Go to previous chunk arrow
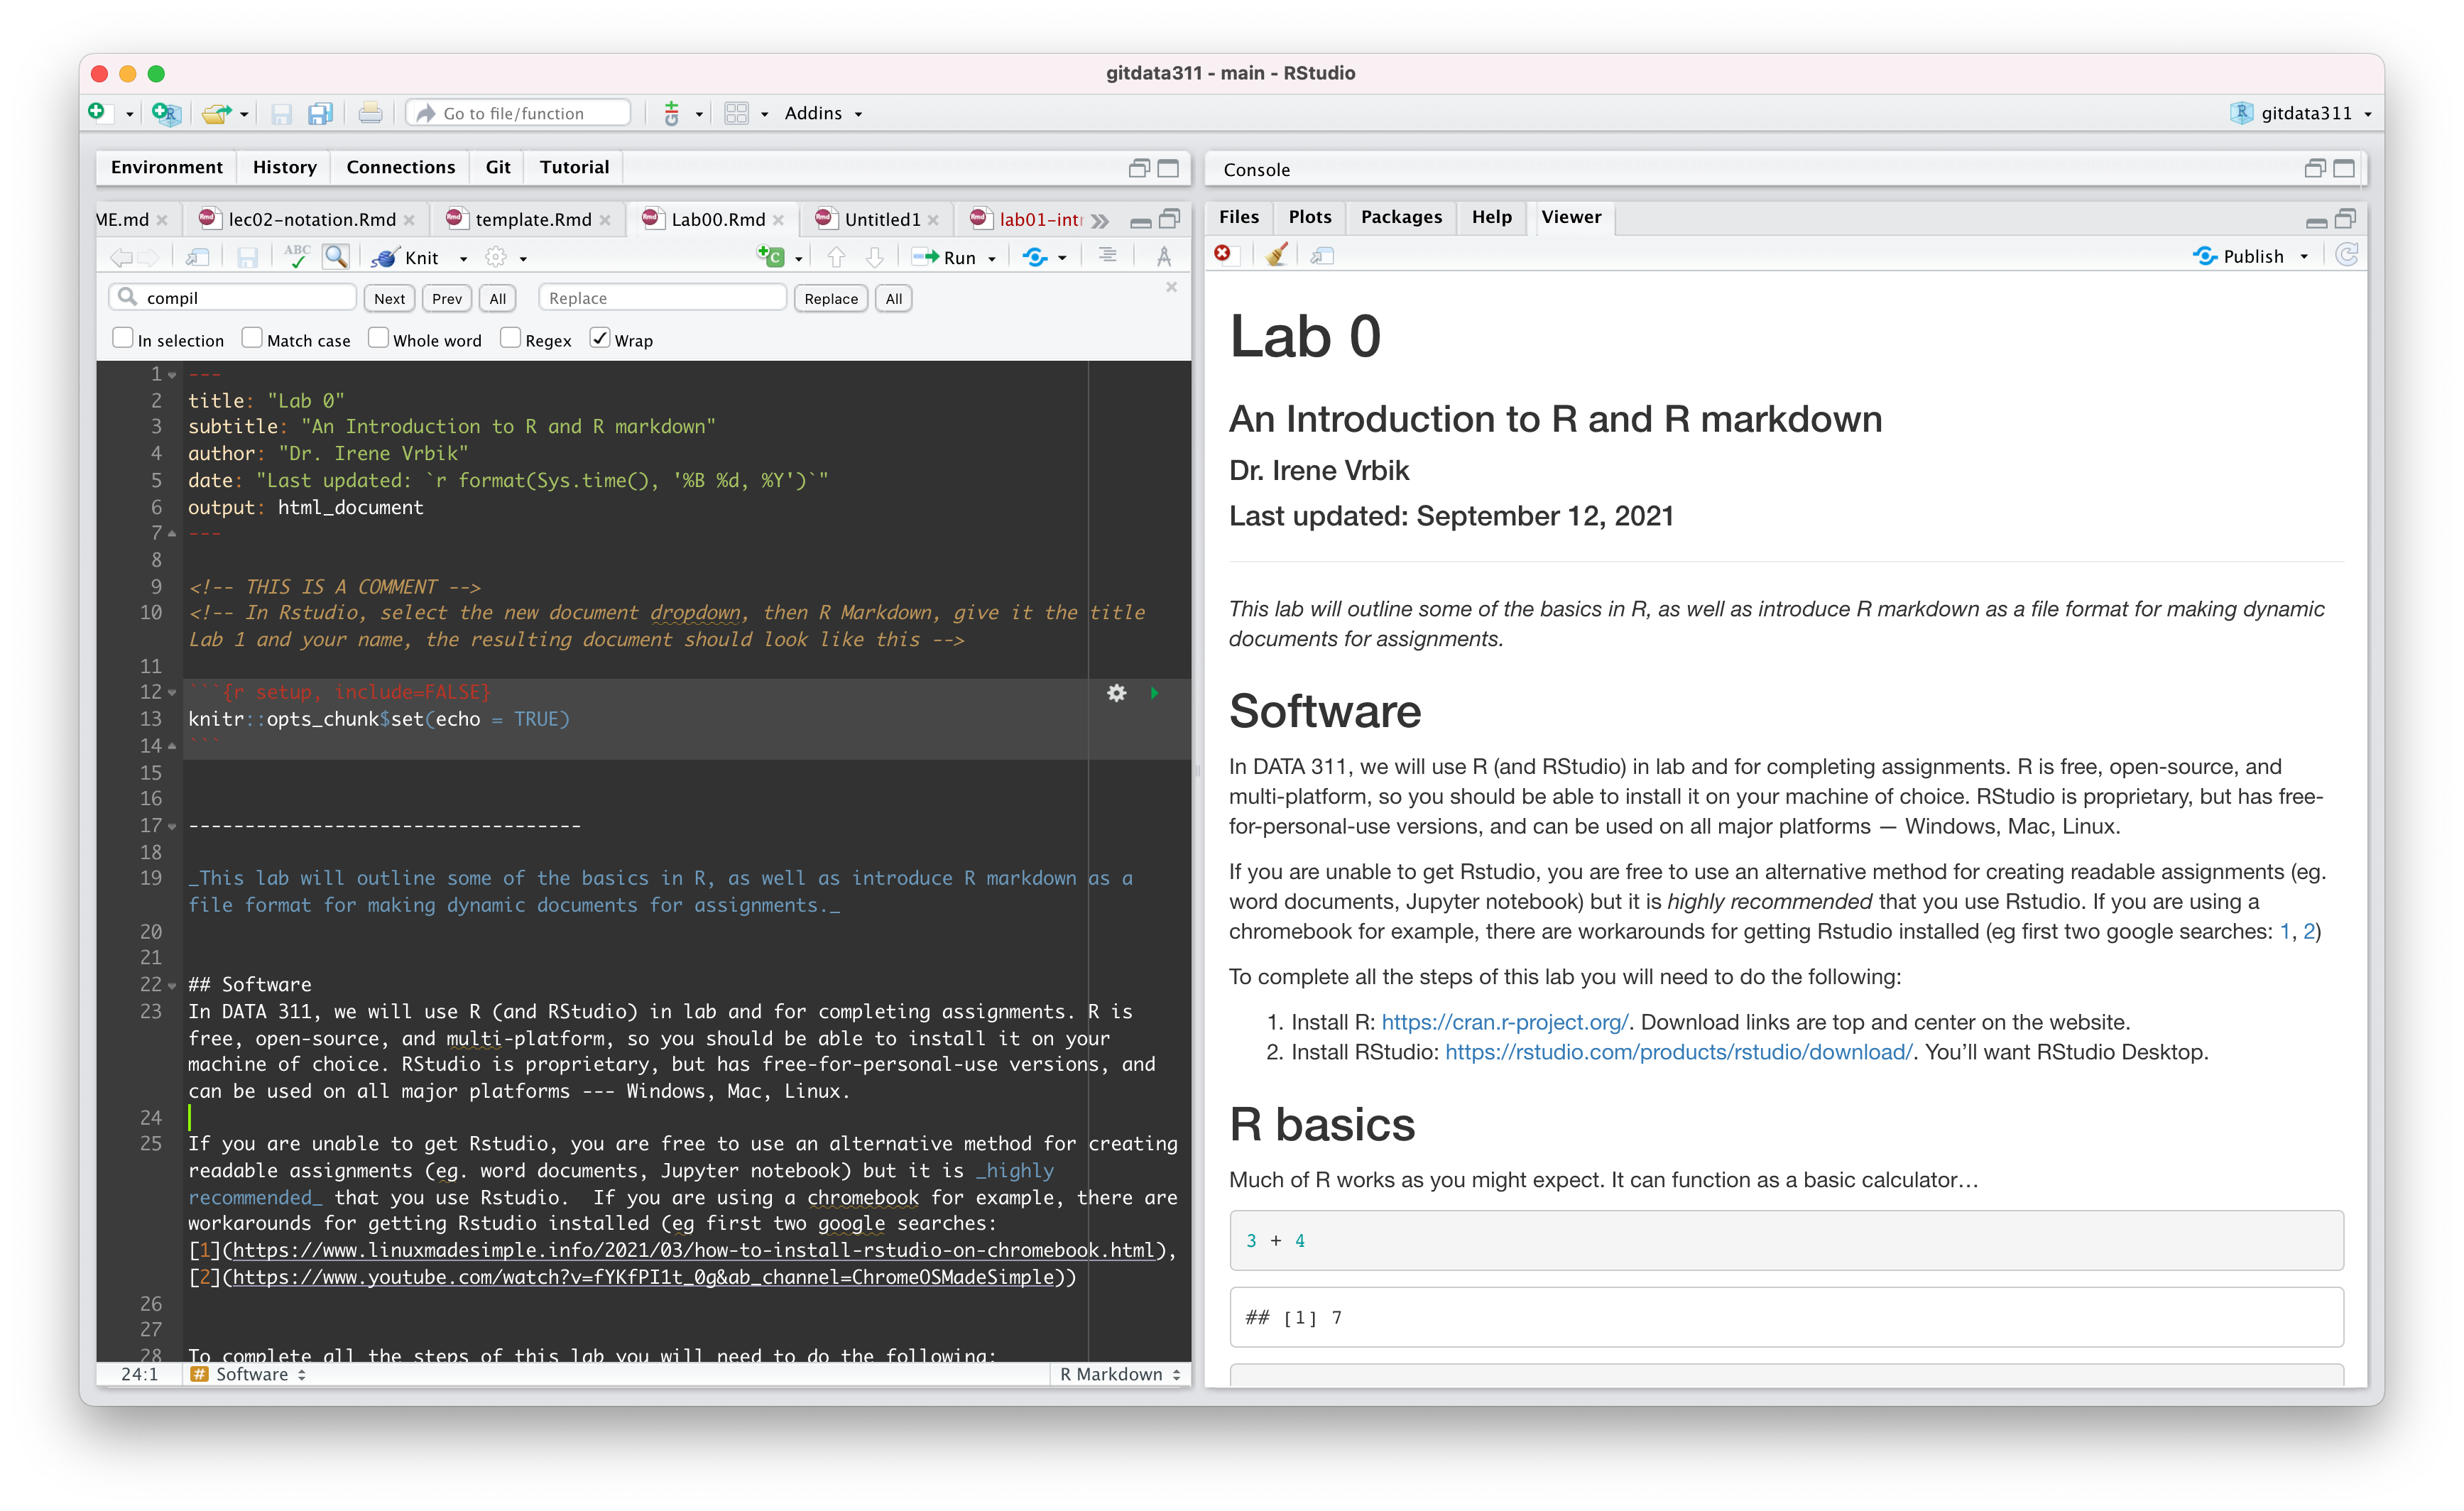Image resolution: width=2464 pixels, height=1511 pixels. point(837,257)
